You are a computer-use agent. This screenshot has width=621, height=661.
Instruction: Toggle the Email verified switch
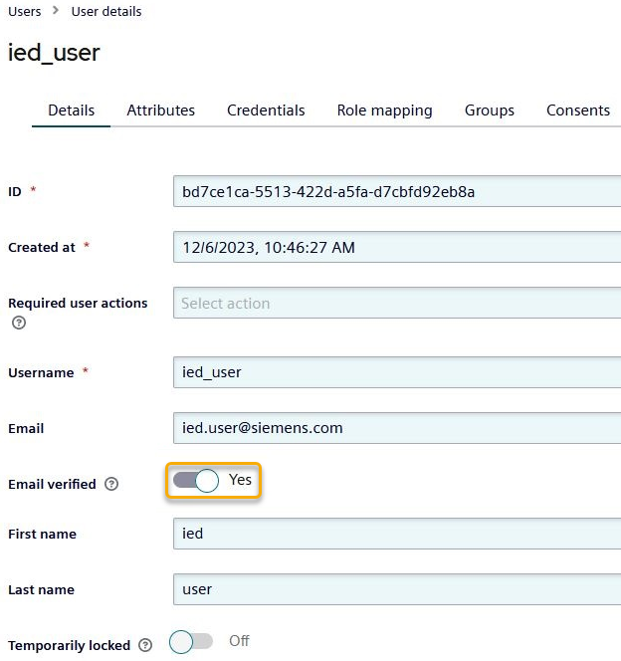click(195, 481)
